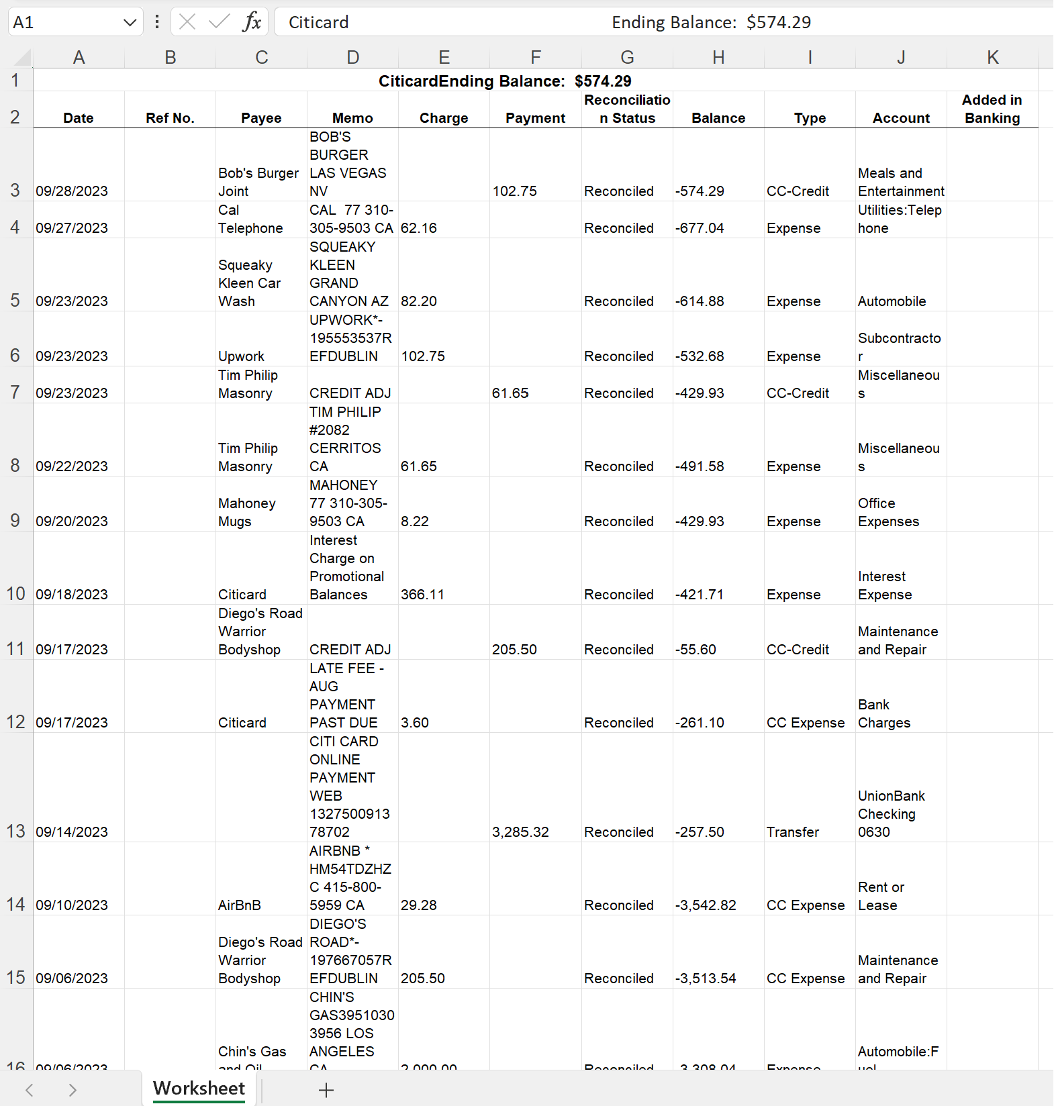Select column H header
This screenshot has width=1054, height=1106.
[x=718, y=58]
